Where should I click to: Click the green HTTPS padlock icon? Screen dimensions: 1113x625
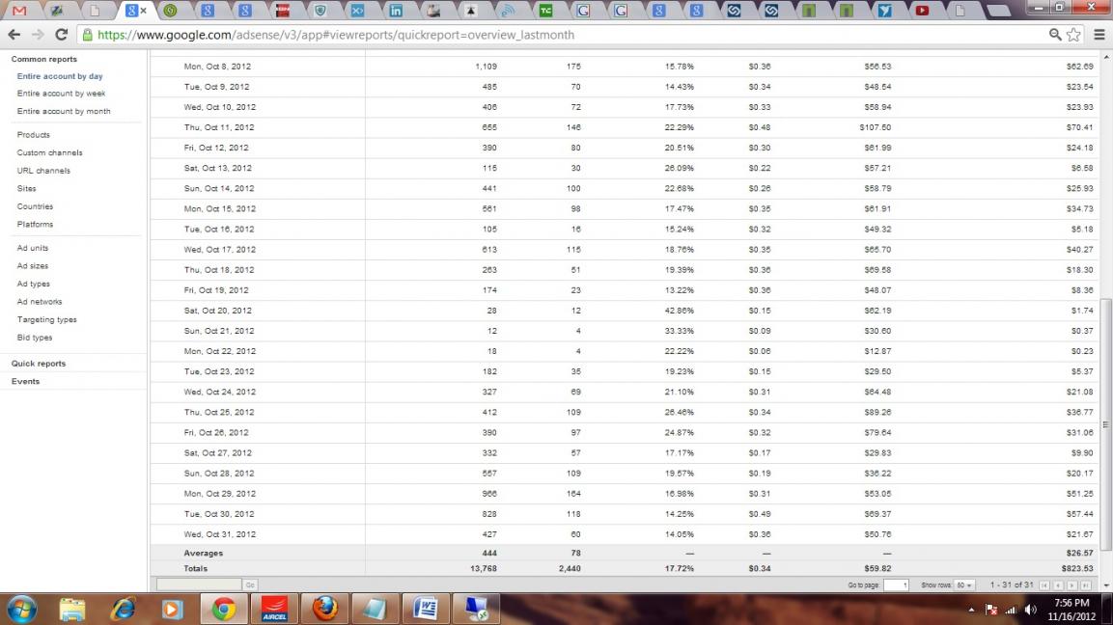(x=87, y=34)
